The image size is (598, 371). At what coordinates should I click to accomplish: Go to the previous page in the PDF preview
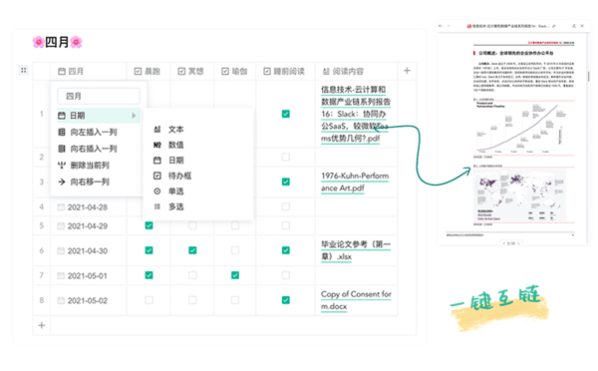[x=503, y=243]
